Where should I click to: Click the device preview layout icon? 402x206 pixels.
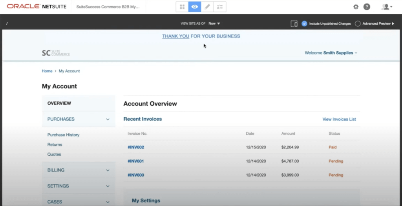(x=294, y=23)
